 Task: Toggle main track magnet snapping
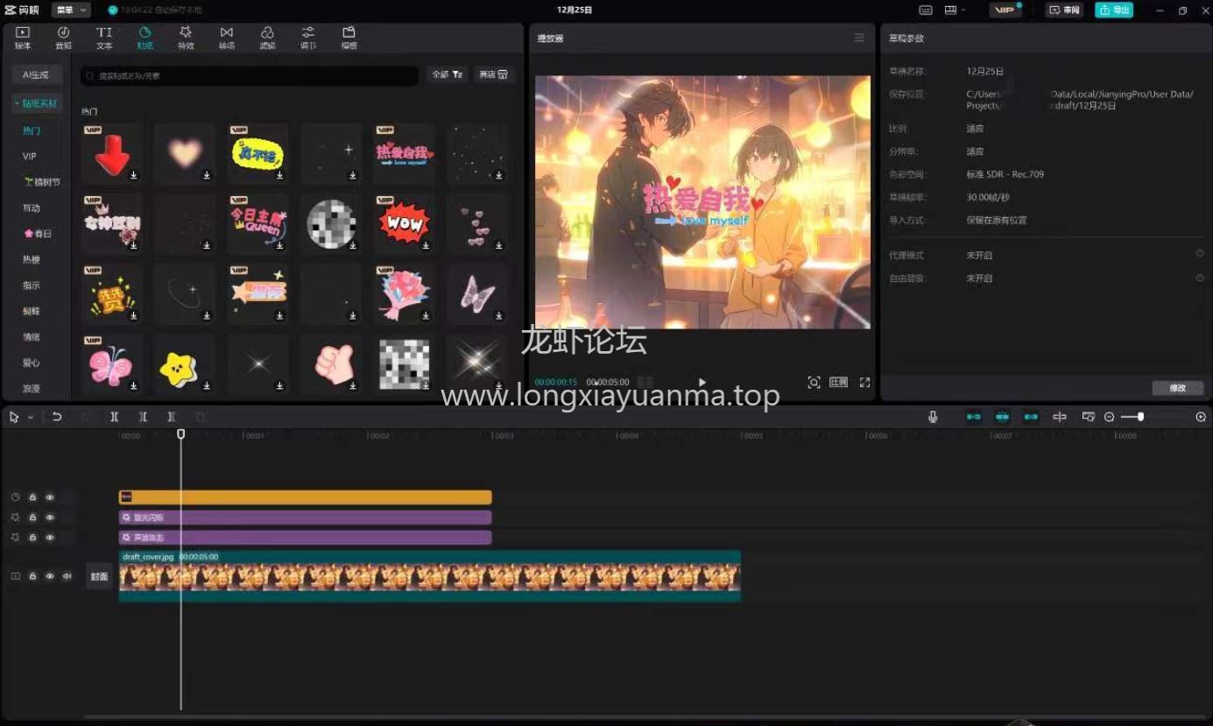(974, 417)
